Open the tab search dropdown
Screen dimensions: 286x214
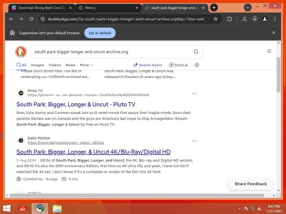(248, 8)
